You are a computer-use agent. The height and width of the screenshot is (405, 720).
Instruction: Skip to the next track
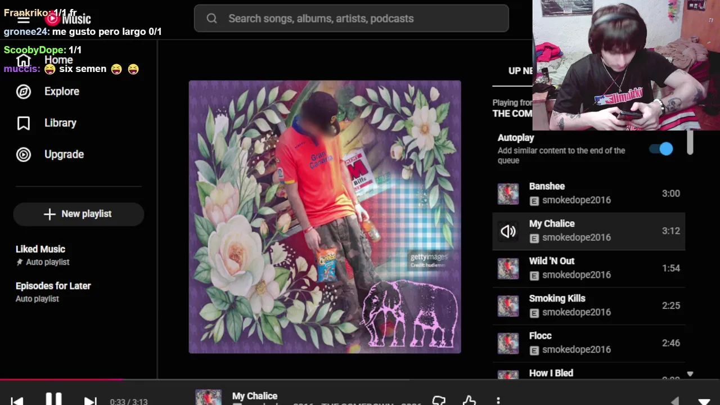(90, 401)
